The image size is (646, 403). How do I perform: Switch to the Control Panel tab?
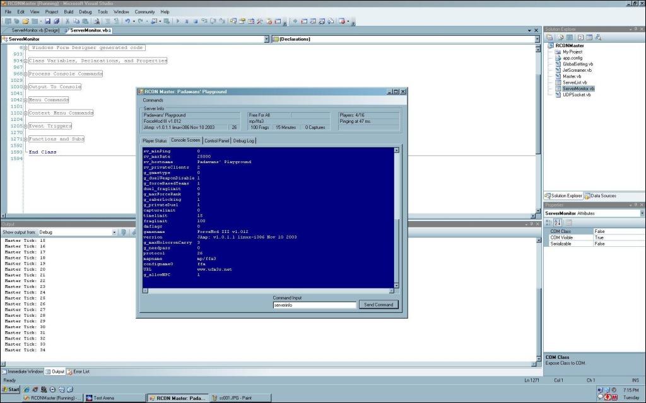point(216,140)
